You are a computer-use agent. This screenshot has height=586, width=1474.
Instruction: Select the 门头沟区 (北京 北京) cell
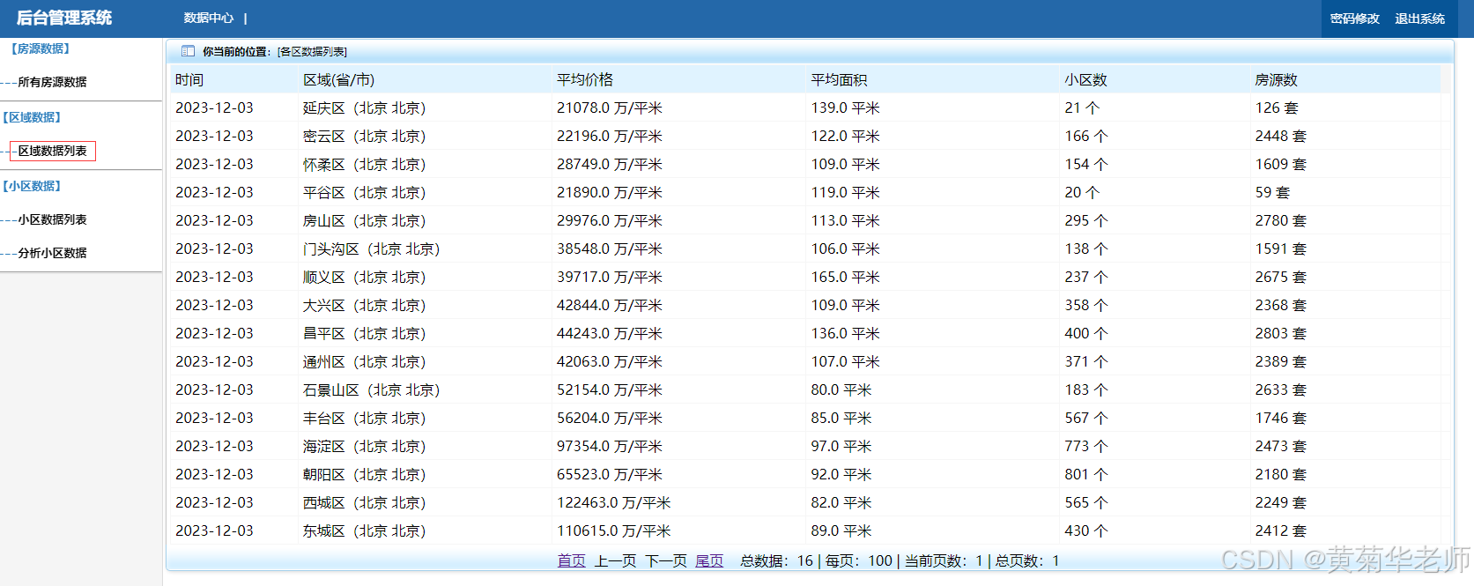click(371, 249)
